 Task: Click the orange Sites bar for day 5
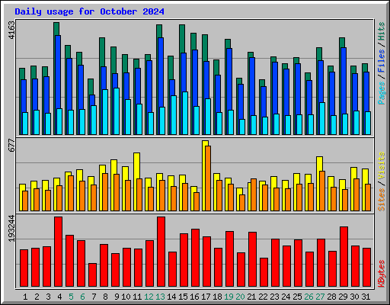pyautogui.click(x=71, y=193)
